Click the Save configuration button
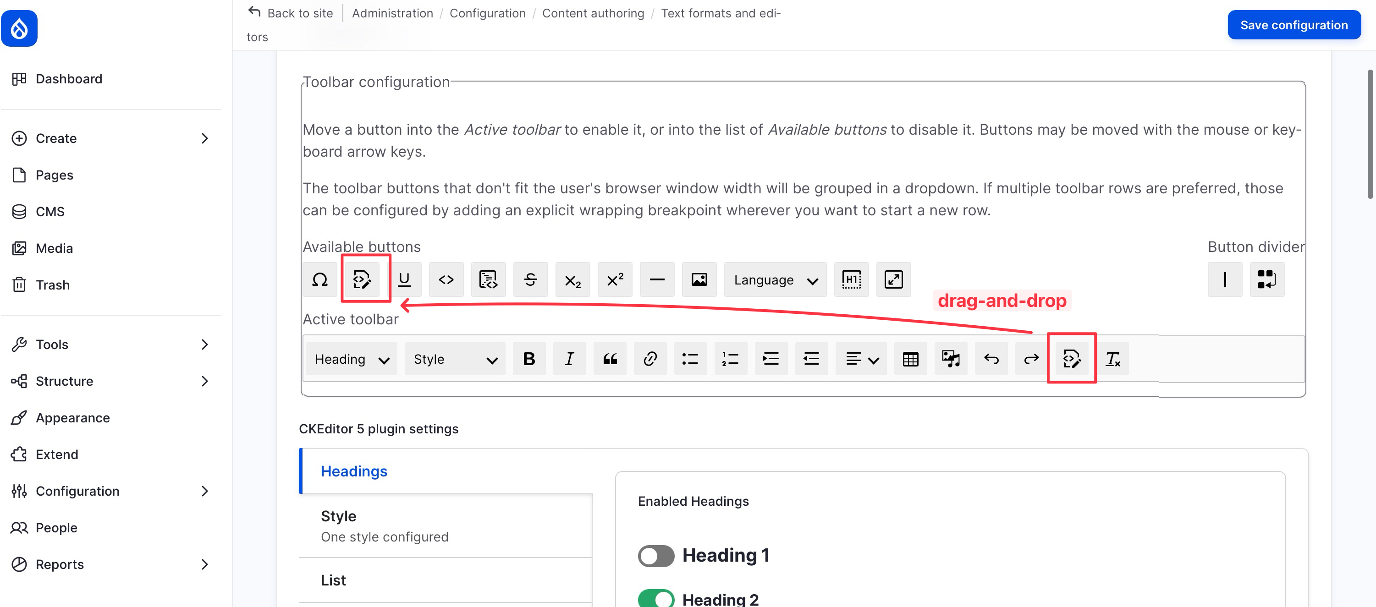The height and width of the screenshot is (607, 1376). 1294,25
